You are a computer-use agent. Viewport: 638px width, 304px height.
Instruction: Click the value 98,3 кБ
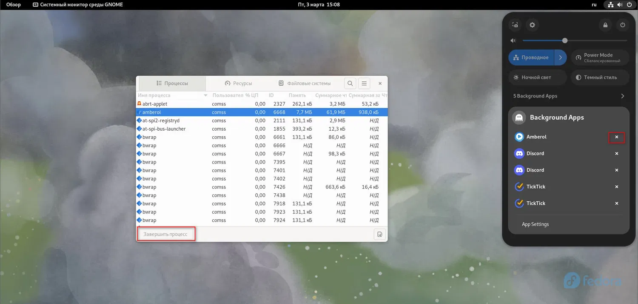click(x=337, y=154)
